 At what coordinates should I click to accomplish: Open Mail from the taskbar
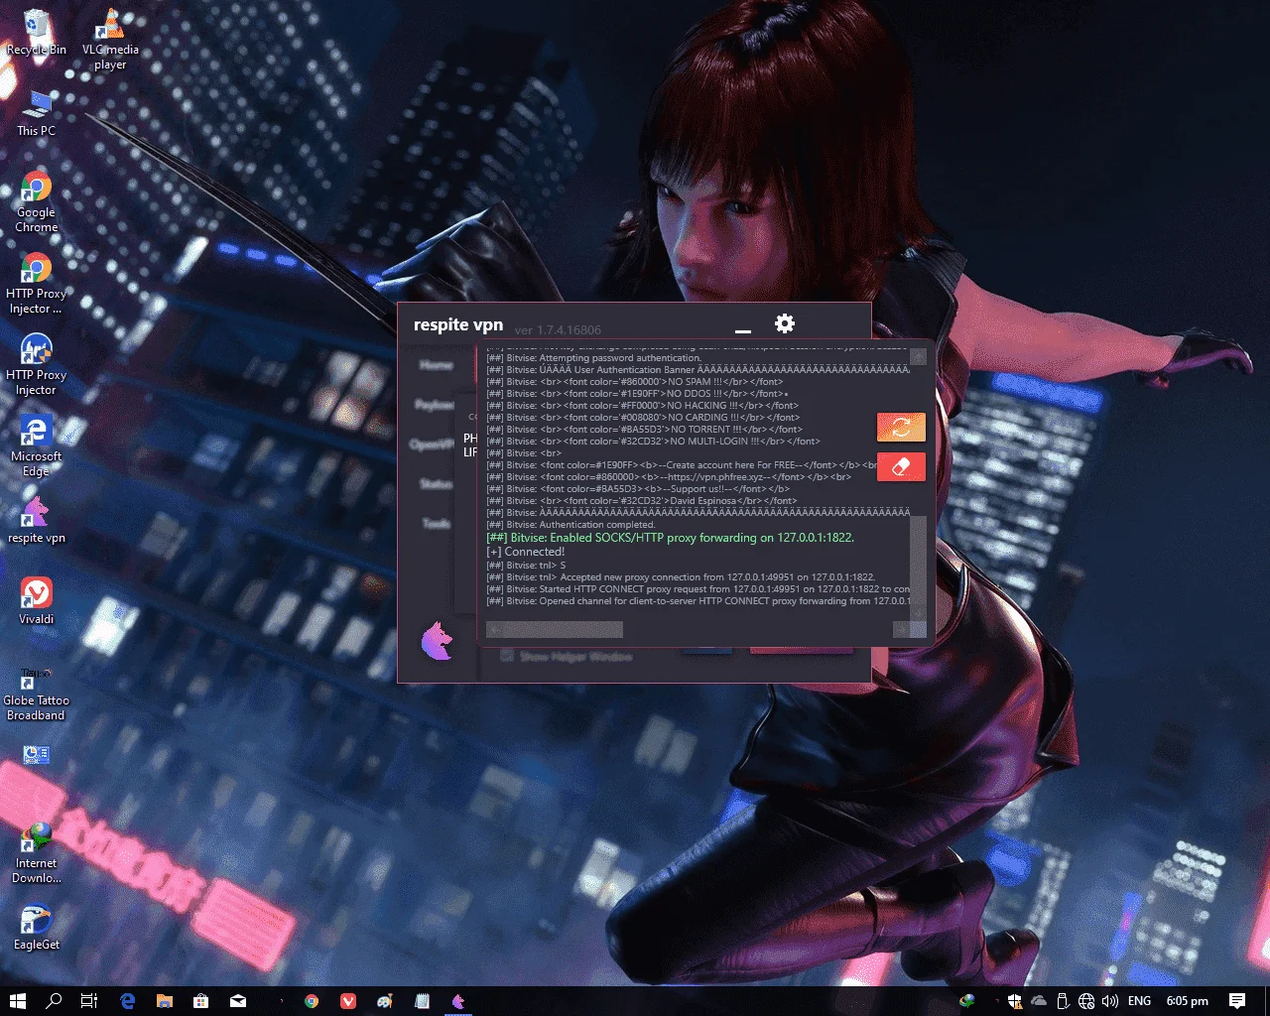click(x=238, y=1001)
